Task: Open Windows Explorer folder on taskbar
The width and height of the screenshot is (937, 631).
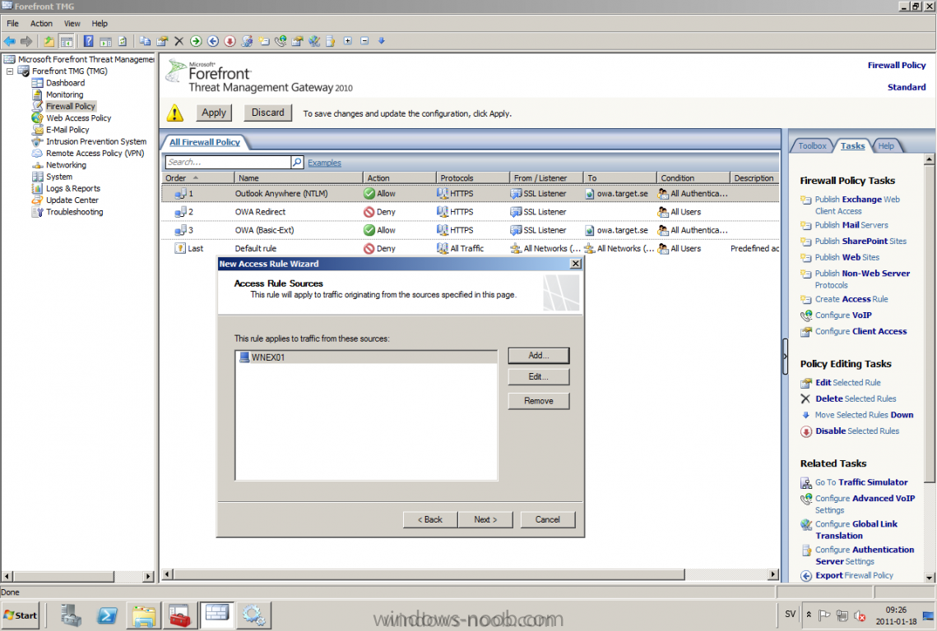Action: [143, 615]
